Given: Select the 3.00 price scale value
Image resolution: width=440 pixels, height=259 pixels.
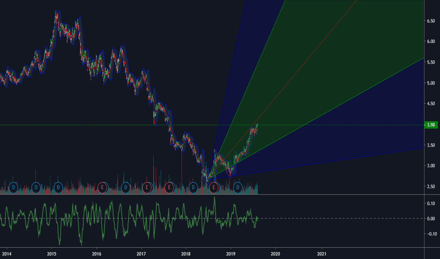Looking at the screenshot, I should pyautogui.click(x=431, y=166).
